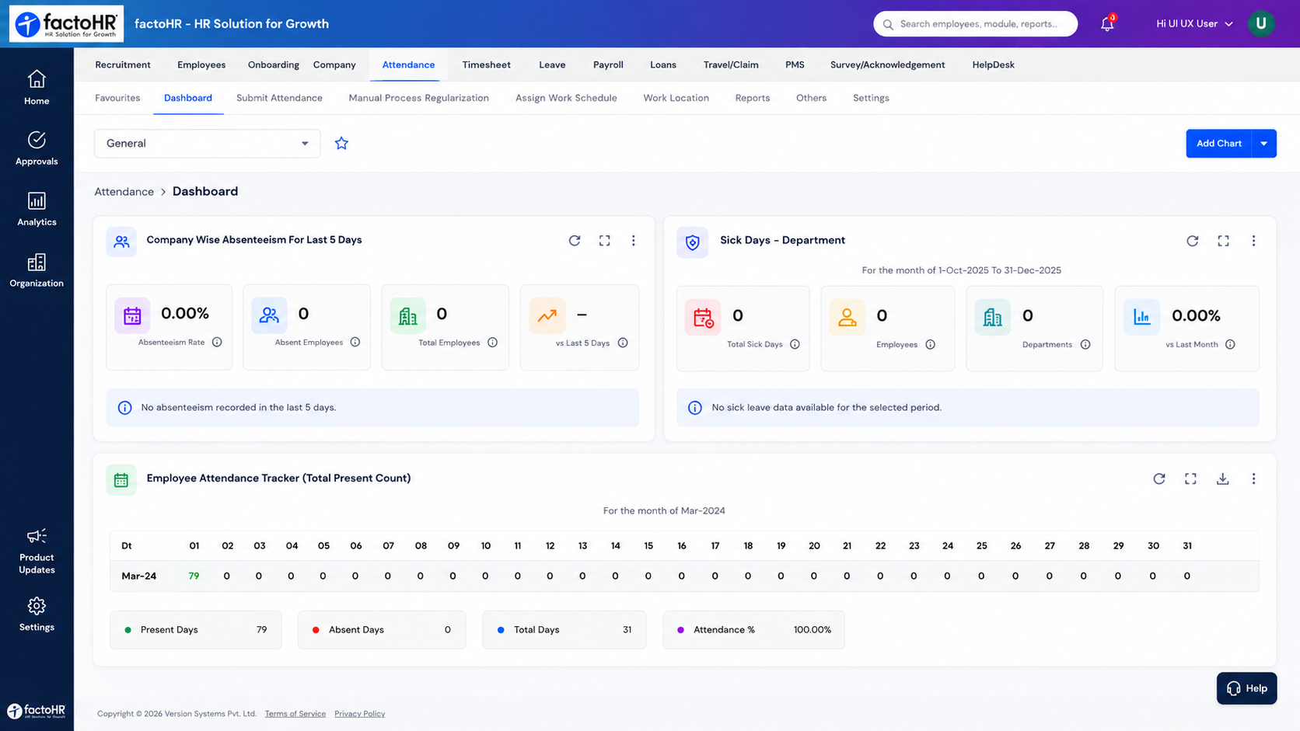
Task: Switch to the Recruitment module tab
Action: click(x=123, y=64)
